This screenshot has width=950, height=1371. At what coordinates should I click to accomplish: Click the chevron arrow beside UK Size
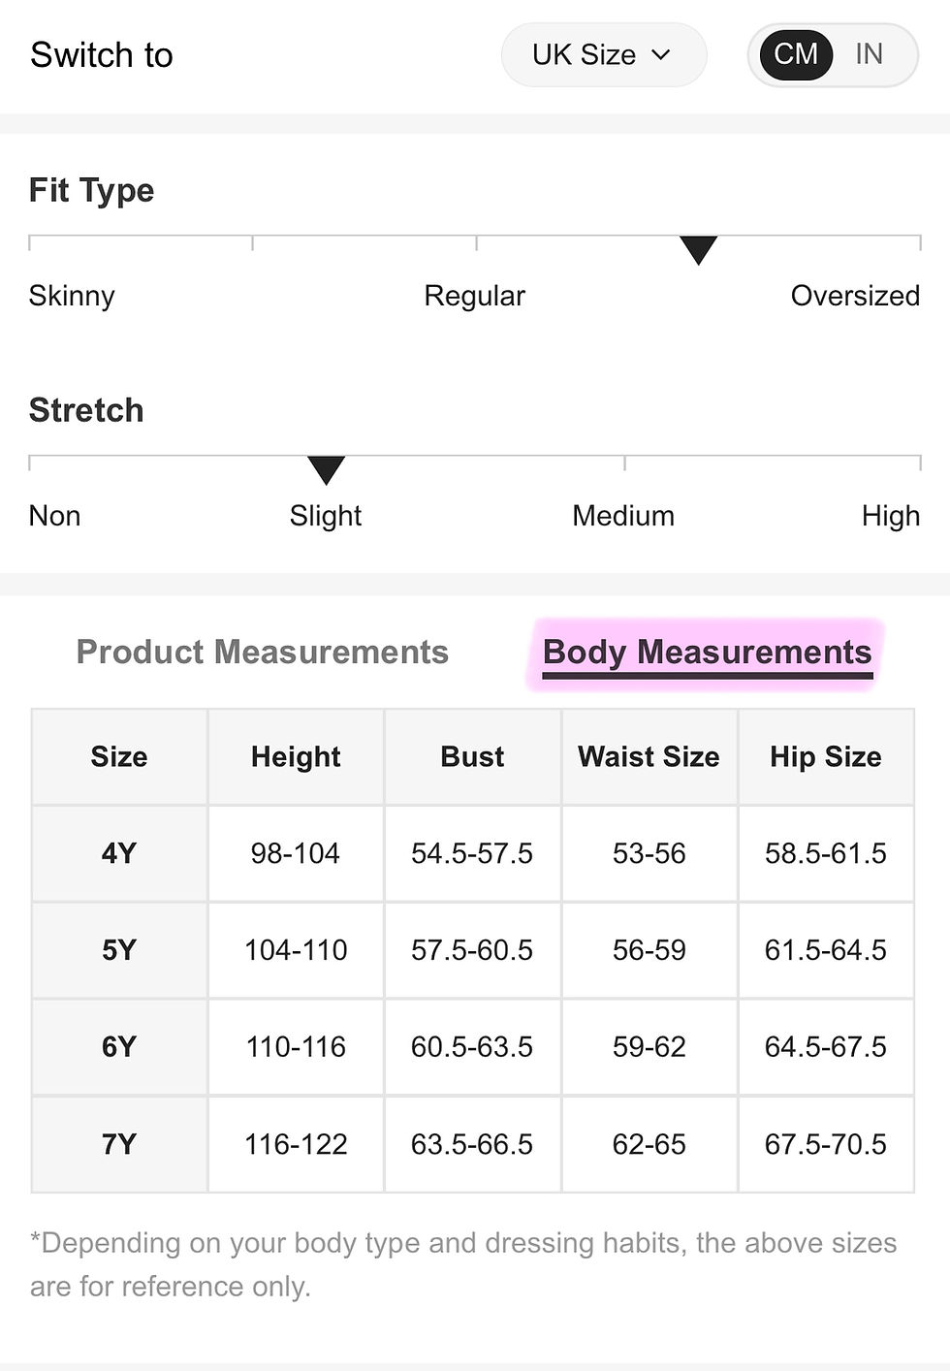click(x=661, y=55)
